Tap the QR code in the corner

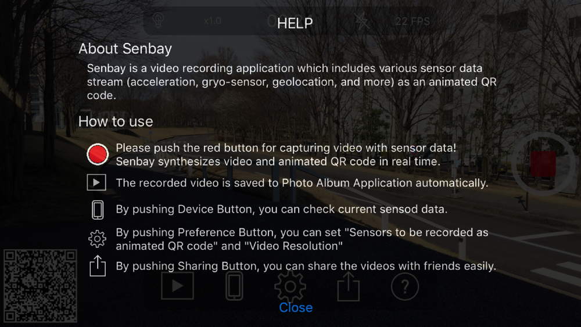[x=41, y=286]
